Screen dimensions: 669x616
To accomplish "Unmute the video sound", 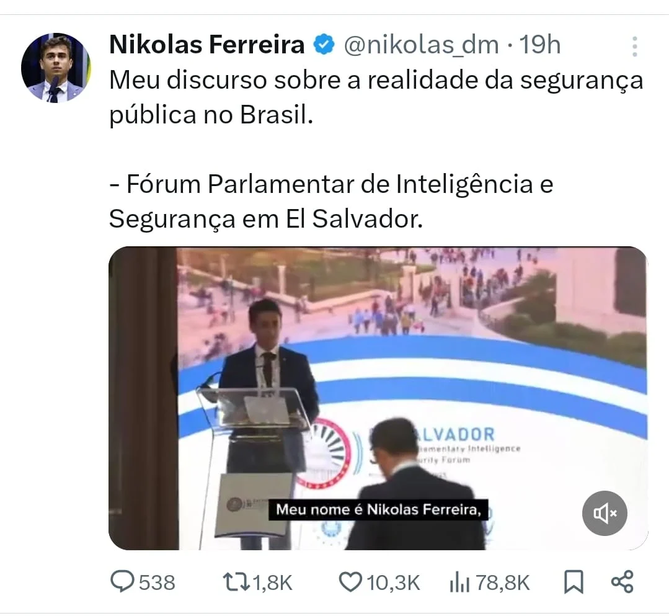I will (x=605, y=513).
